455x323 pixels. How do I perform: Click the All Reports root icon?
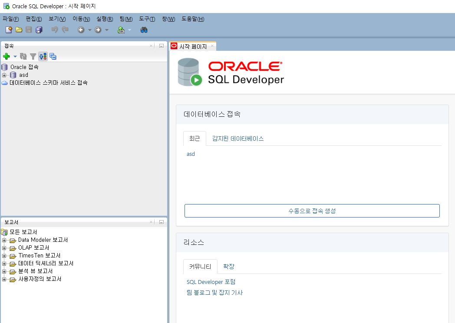(4, 232)
